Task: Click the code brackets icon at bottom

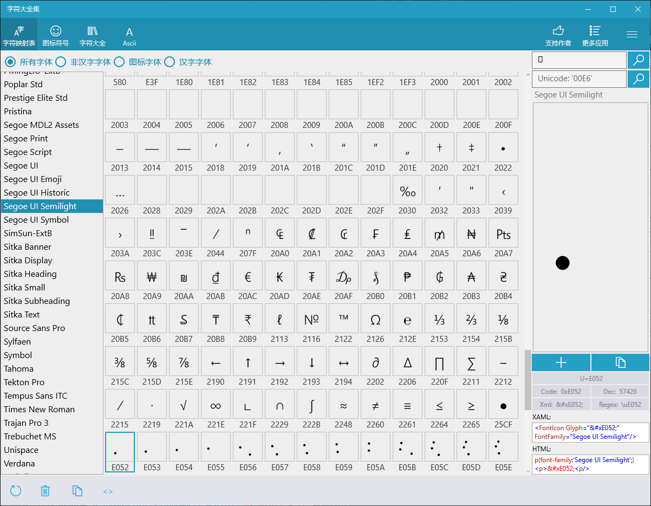Action: pos(108,491)
